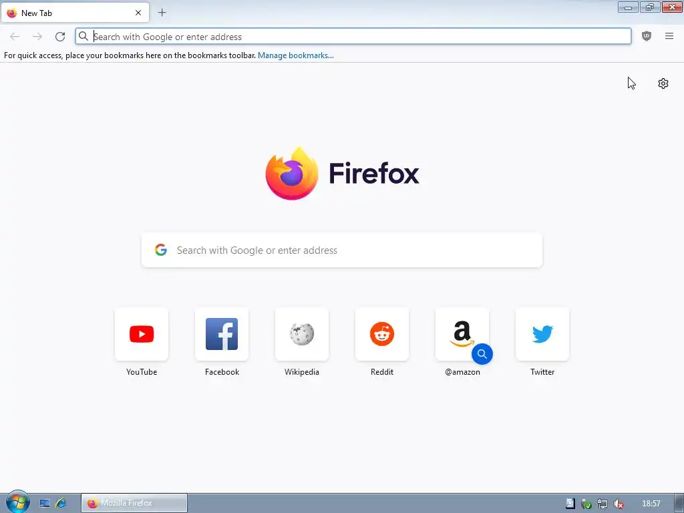
Task: Open the muted volume tray icon
Action: pyautogui.click(x=618, y=504)
